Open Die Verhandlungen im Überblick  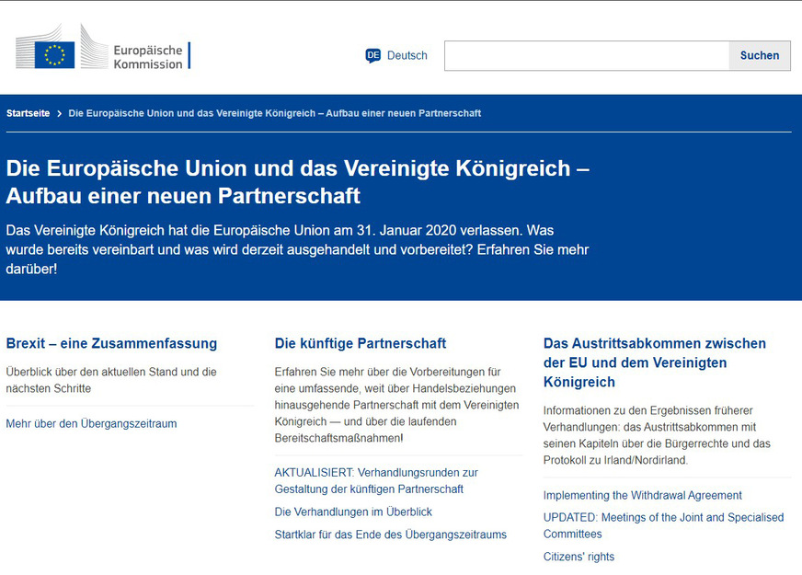pos(353,512)
